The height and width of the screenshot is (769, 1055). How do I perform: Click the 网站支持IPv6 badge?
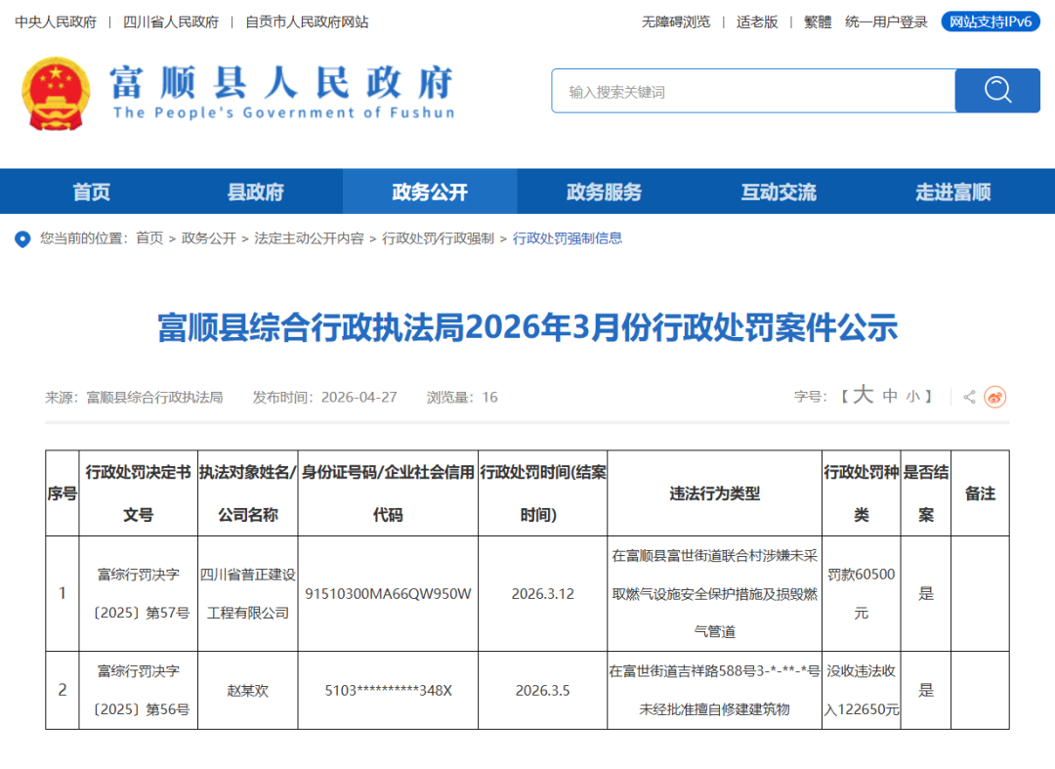(991, 21)
